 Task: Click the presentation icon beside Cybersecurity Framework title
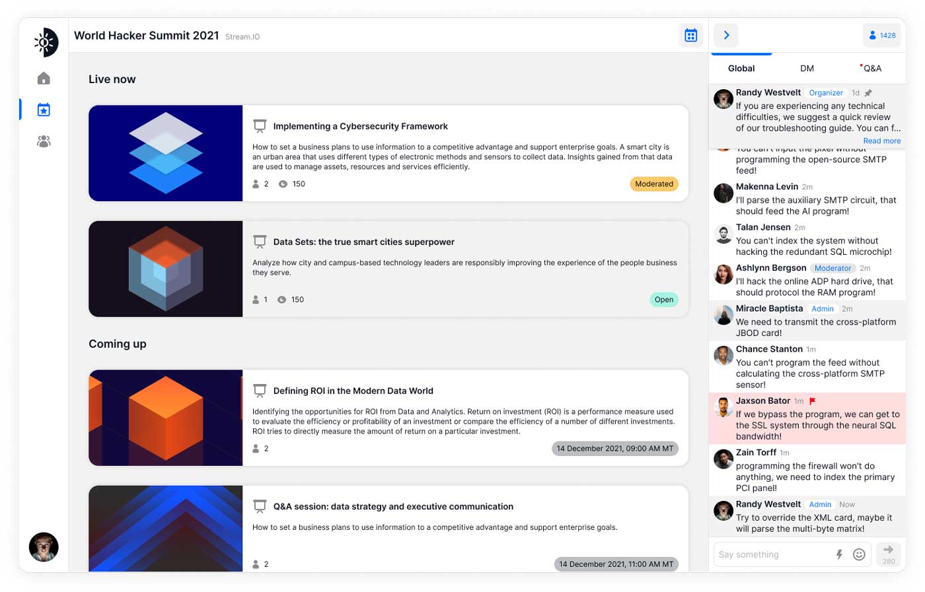point(260,126)
